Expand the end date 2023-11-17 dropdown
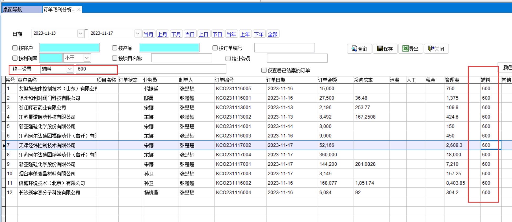The width and height of the screenshot is (512, 222). 138,33
